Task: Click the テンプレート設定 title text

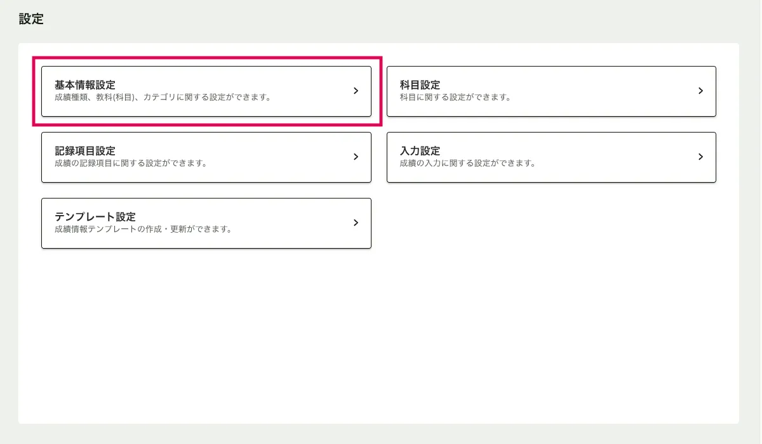Action: (x=95, y=217)
